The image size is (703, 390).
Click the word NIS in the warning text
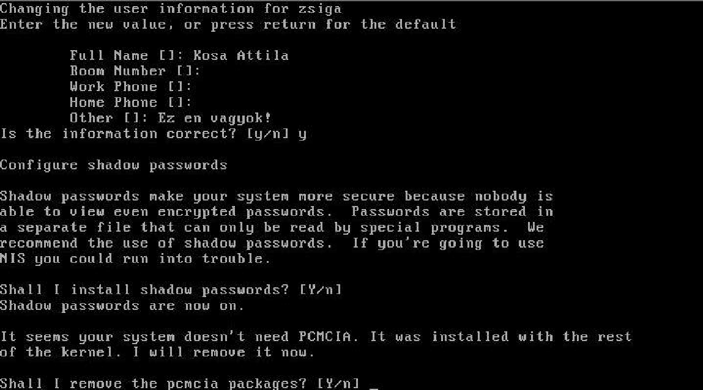coord(13,259)
